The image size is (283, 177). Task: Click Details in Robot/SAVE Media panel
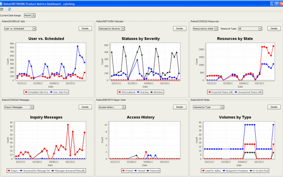click(x=274, y=107)
